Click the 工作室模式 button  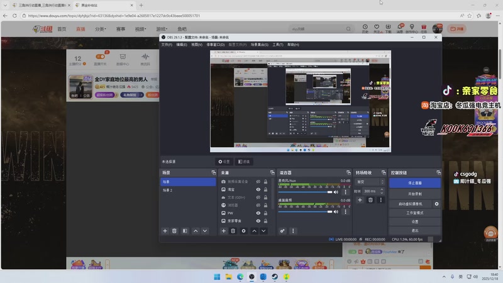(415, 213)
